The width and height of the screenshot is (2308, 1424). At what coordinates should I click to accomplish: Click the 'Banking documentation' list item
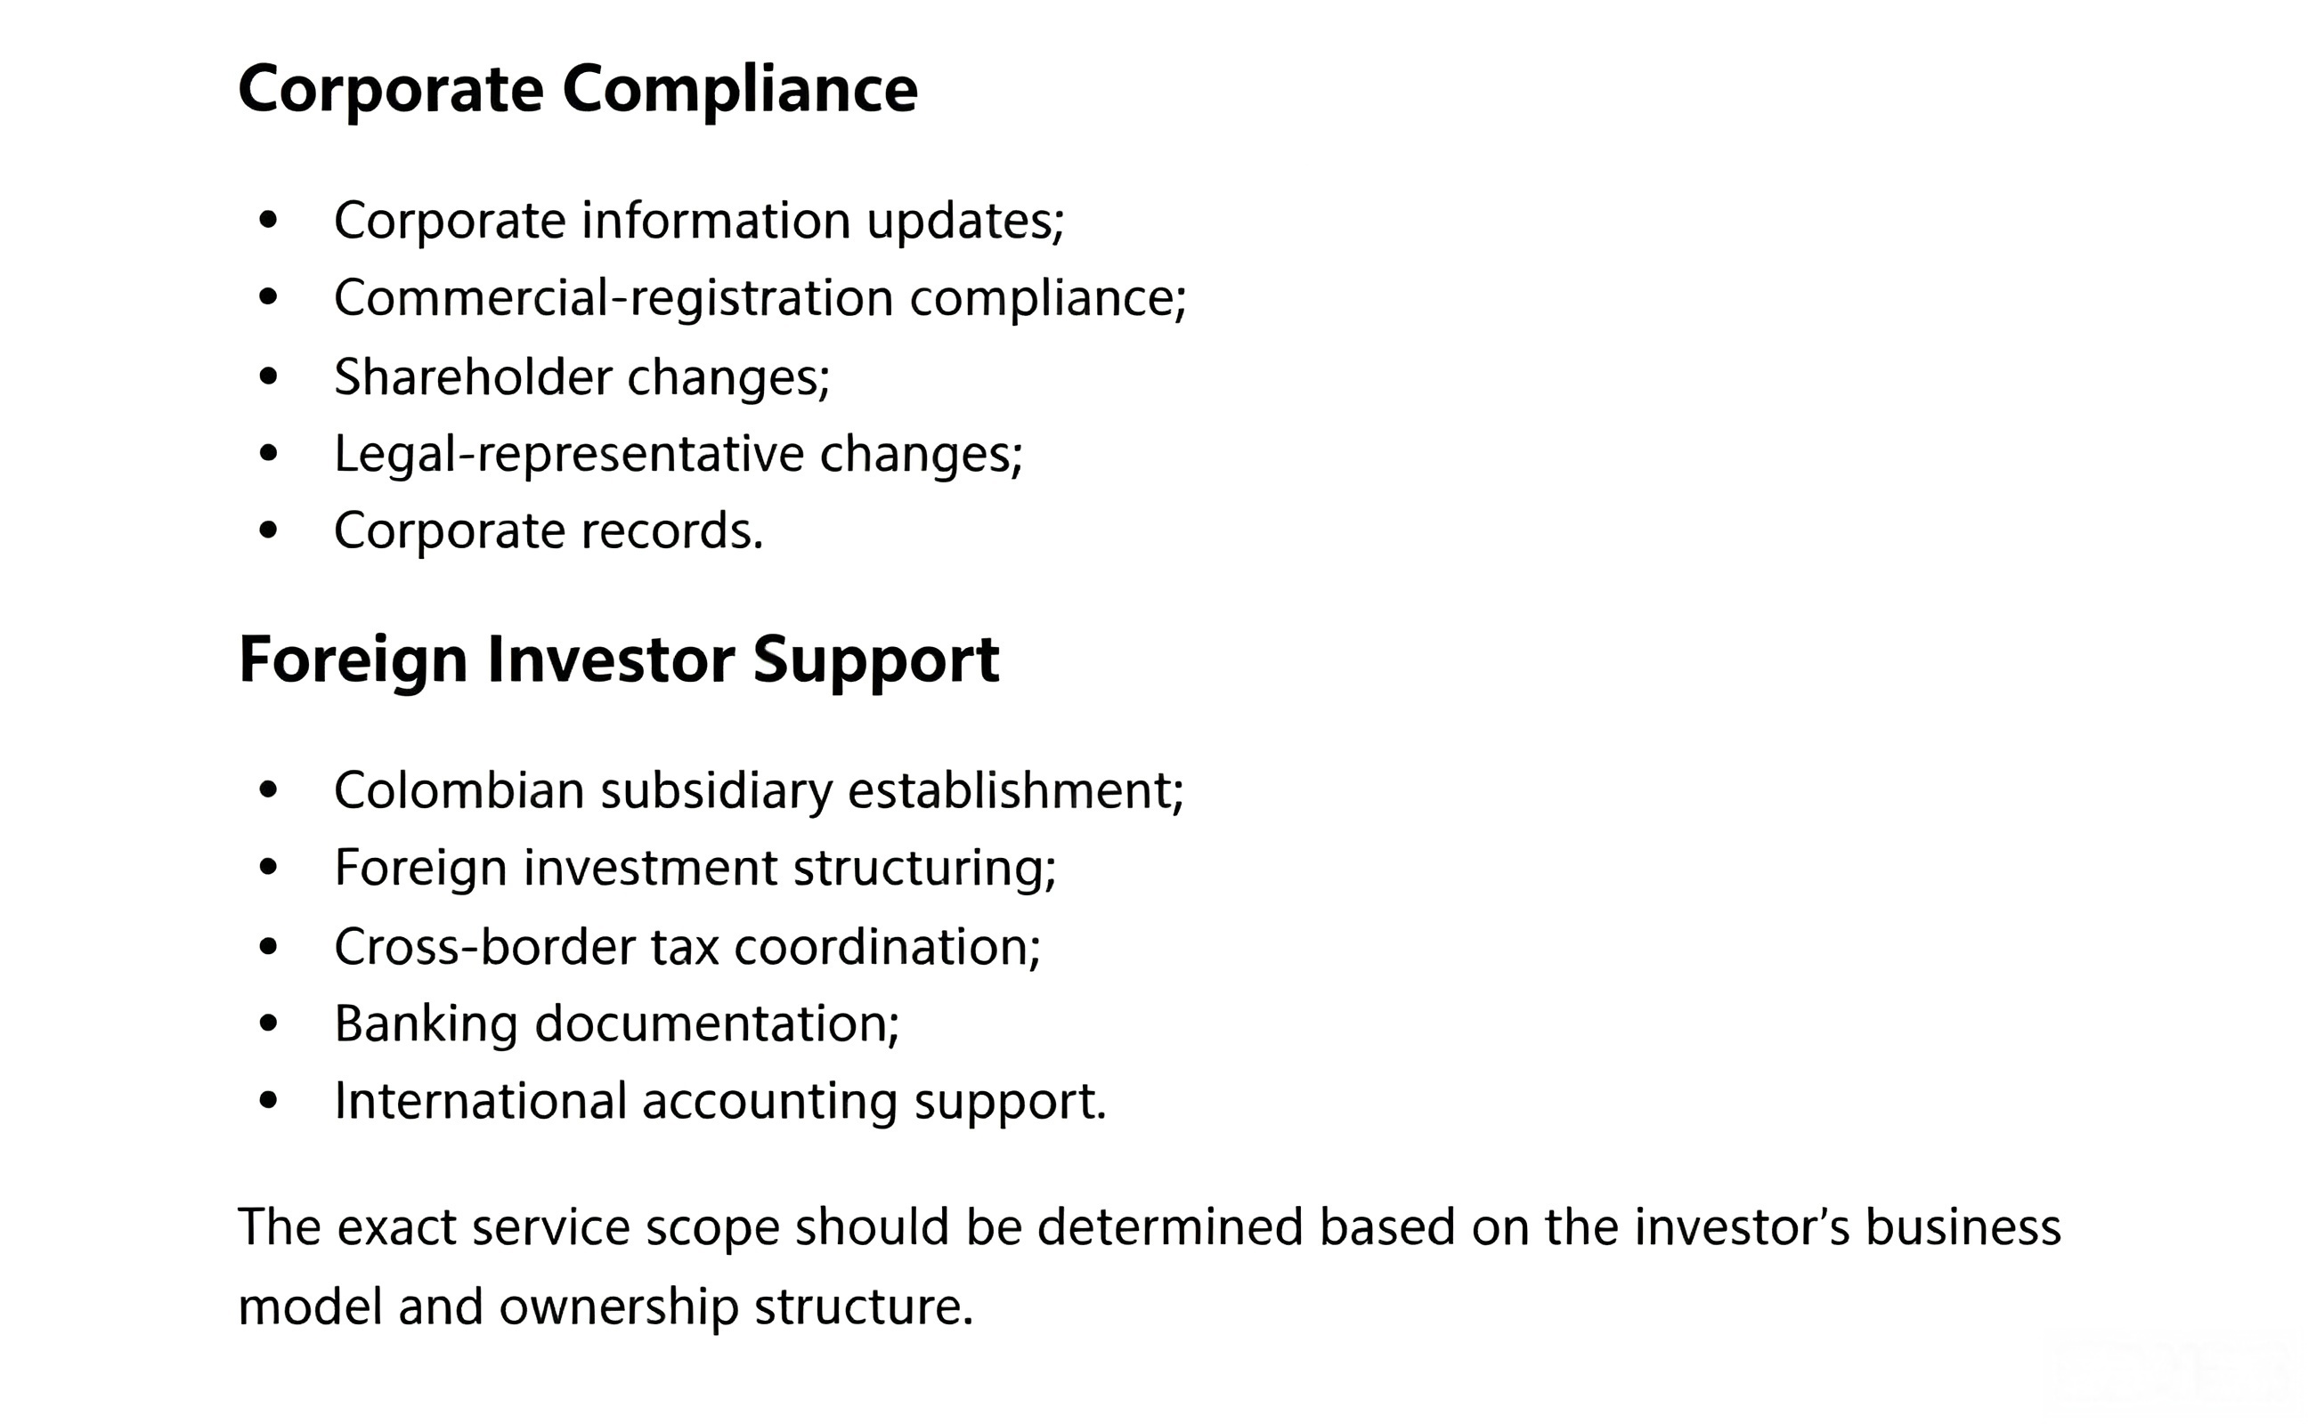coord(617,1023)
